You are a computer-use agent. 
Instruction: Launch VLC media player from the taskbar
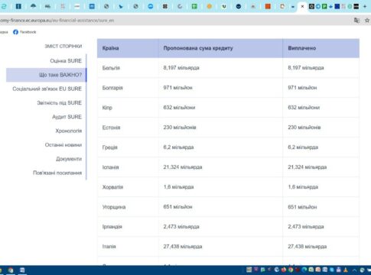tap(346, 270)
